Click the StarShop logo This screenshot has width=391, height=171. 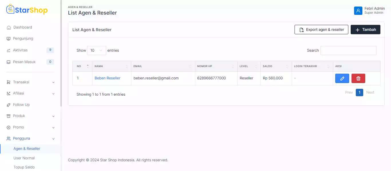pyautogui.click(x=27, y=10)
